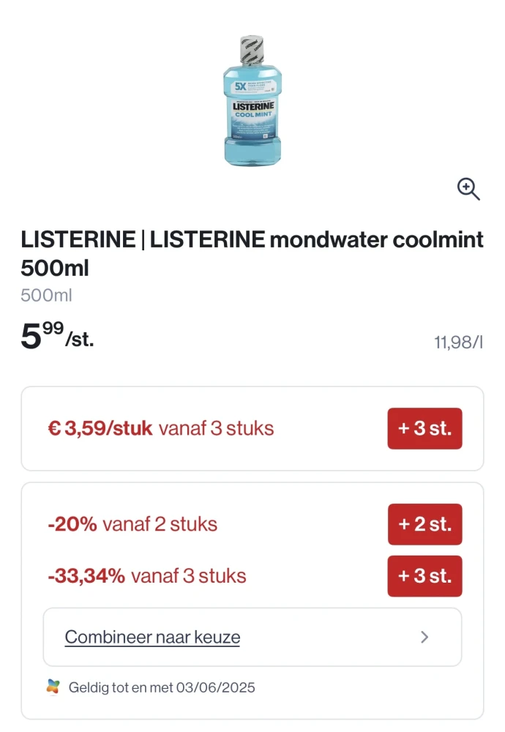
Task: Click the 5,99/st. price label
Action: [57, 339]
